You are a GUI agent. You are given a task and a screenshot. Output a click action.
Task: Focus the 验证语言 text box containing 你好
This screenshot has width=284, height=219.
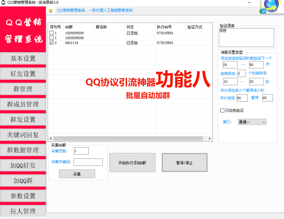(246, 38)
